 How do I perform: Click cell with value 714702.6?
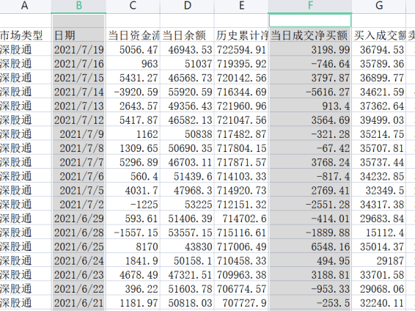point(241,219)
